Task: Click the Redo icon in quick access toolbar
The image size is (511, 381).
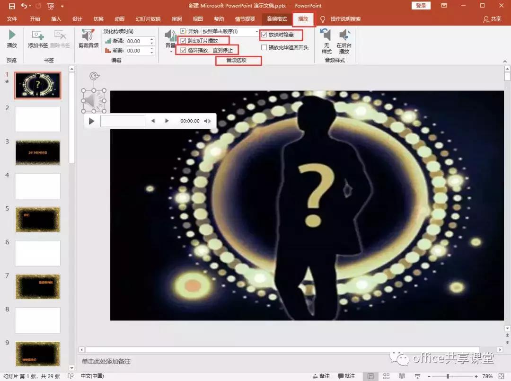Action: coord(38,6)
